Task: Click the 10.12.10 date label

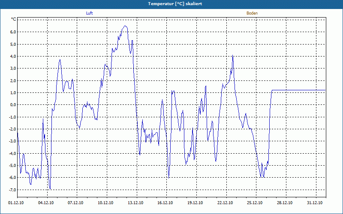Action: (x=105, y=203)
